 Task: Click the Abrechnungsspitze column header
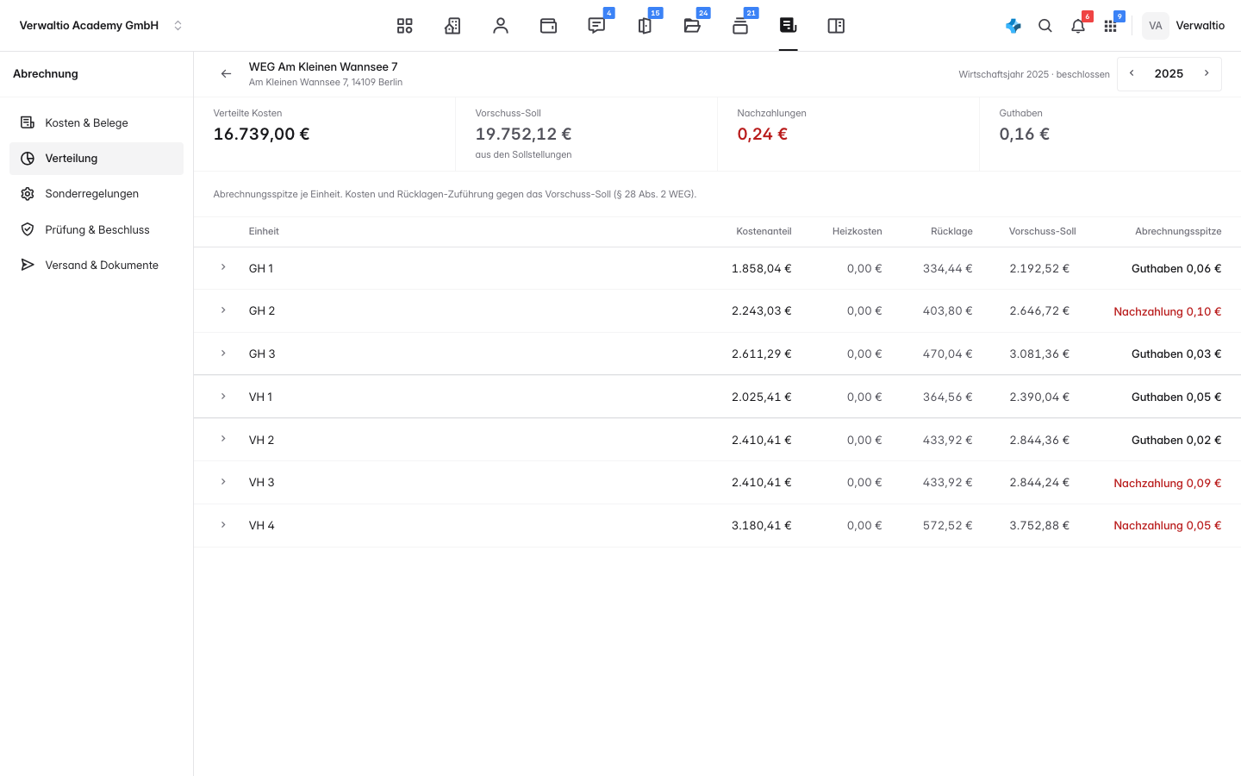point(1178,231)
